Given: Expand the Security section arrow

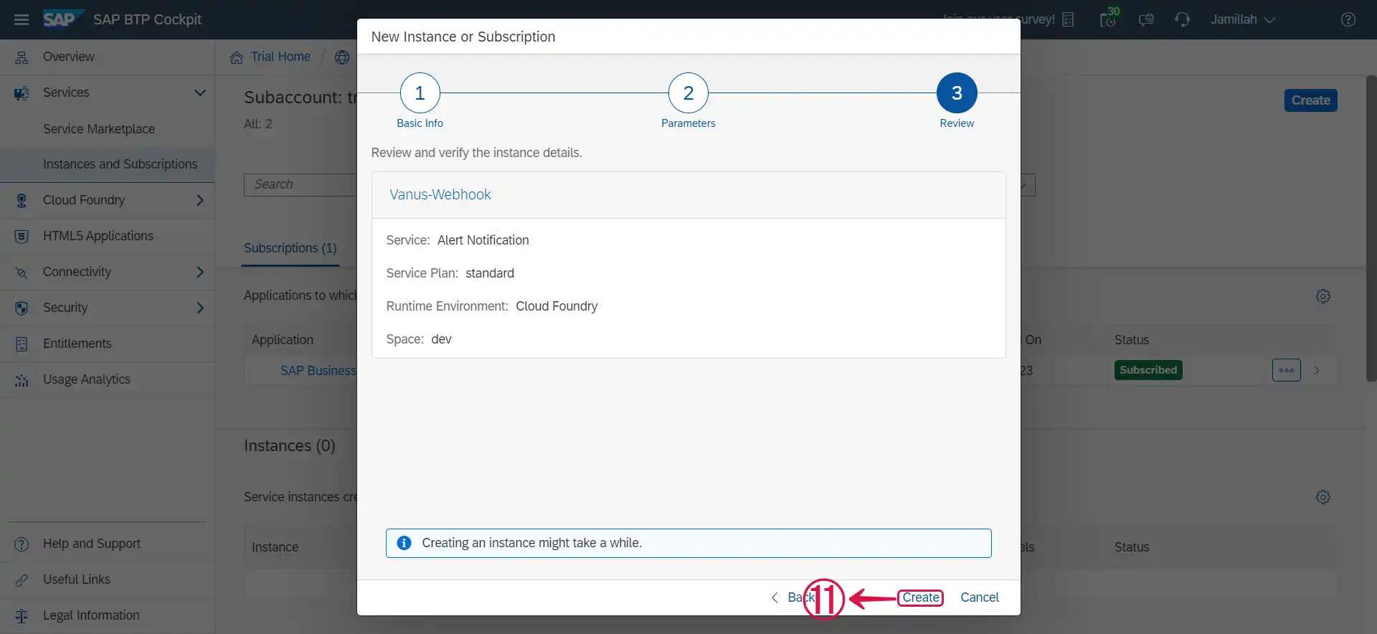Looking at the screenshot, I should click(200, 308).
